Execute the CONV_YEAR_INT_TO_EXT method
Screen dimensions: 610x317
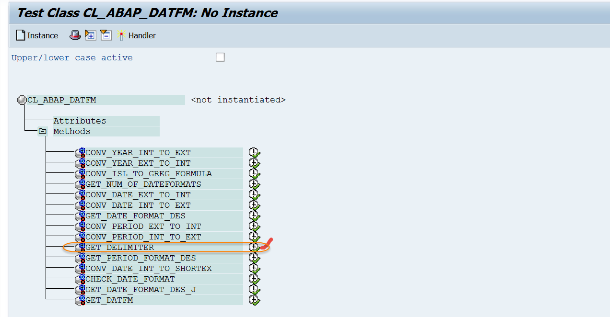254,152
